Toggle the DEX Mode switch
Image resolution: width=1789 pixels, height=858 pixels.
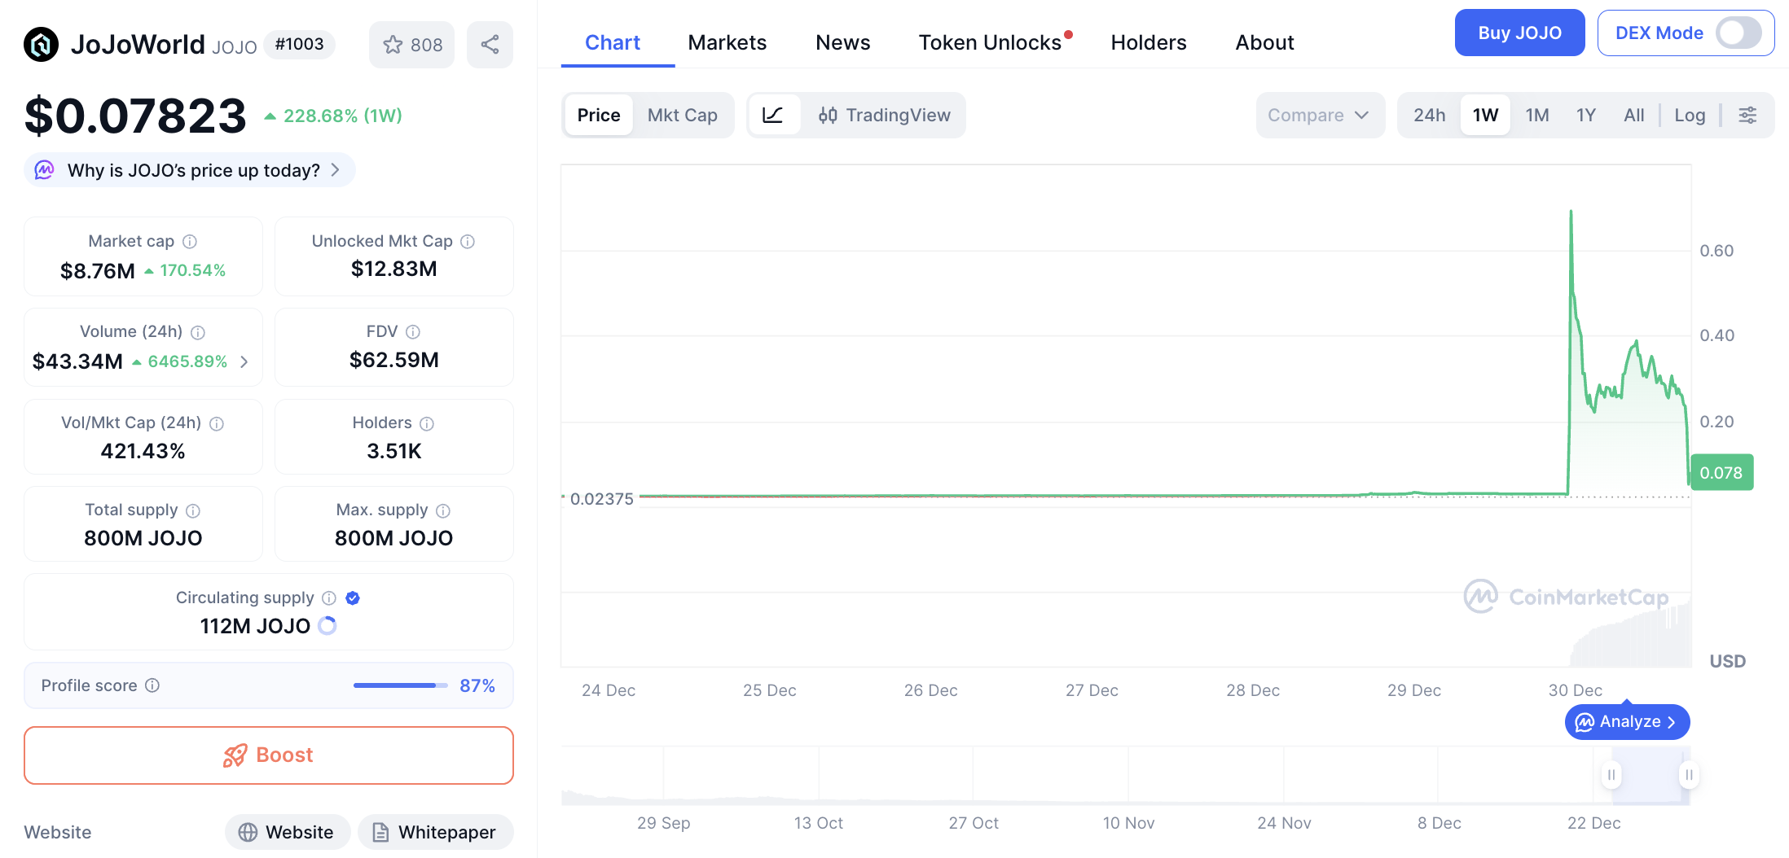tap(1738, 33)
